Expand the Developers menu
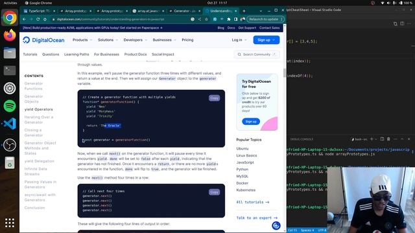Image resolution: width=415 pixels, height=233 pixels. 136,40
